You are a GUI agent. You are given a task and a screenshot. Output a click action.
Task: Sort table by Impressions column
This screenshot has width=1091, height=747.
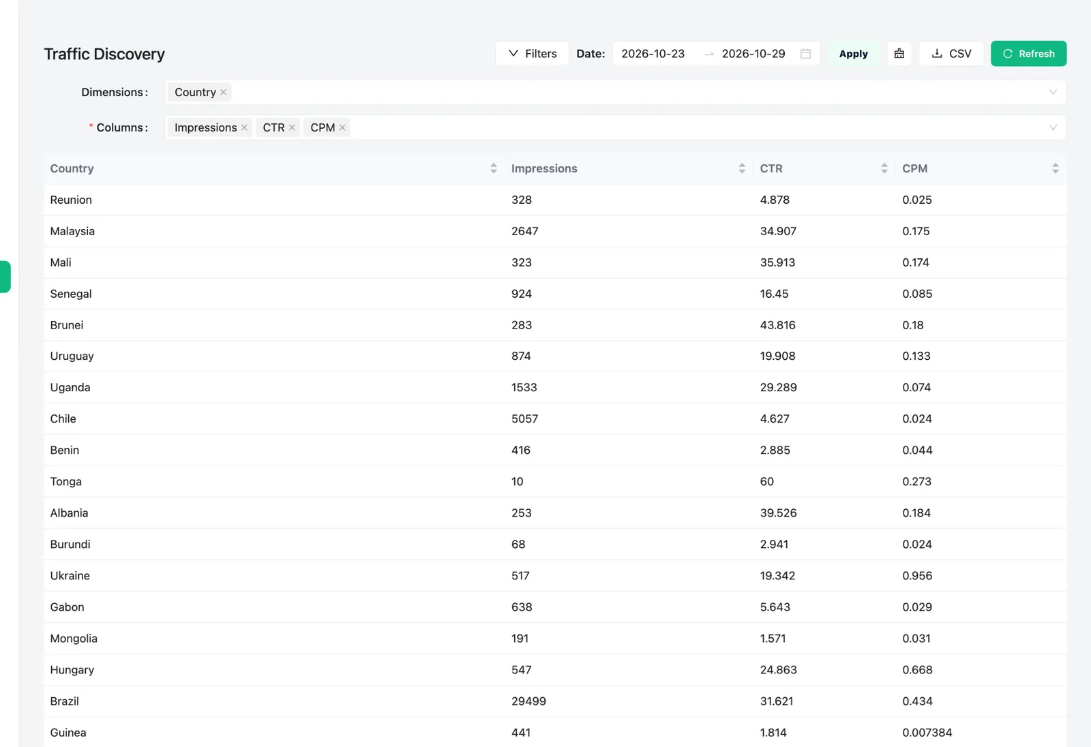coord(742,168)
